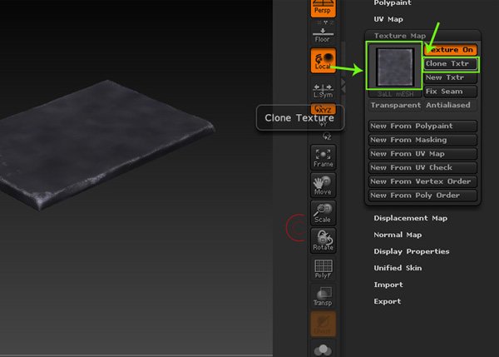Select the Move navigation tool
The image size is (499, 357).
coord(323,185)
